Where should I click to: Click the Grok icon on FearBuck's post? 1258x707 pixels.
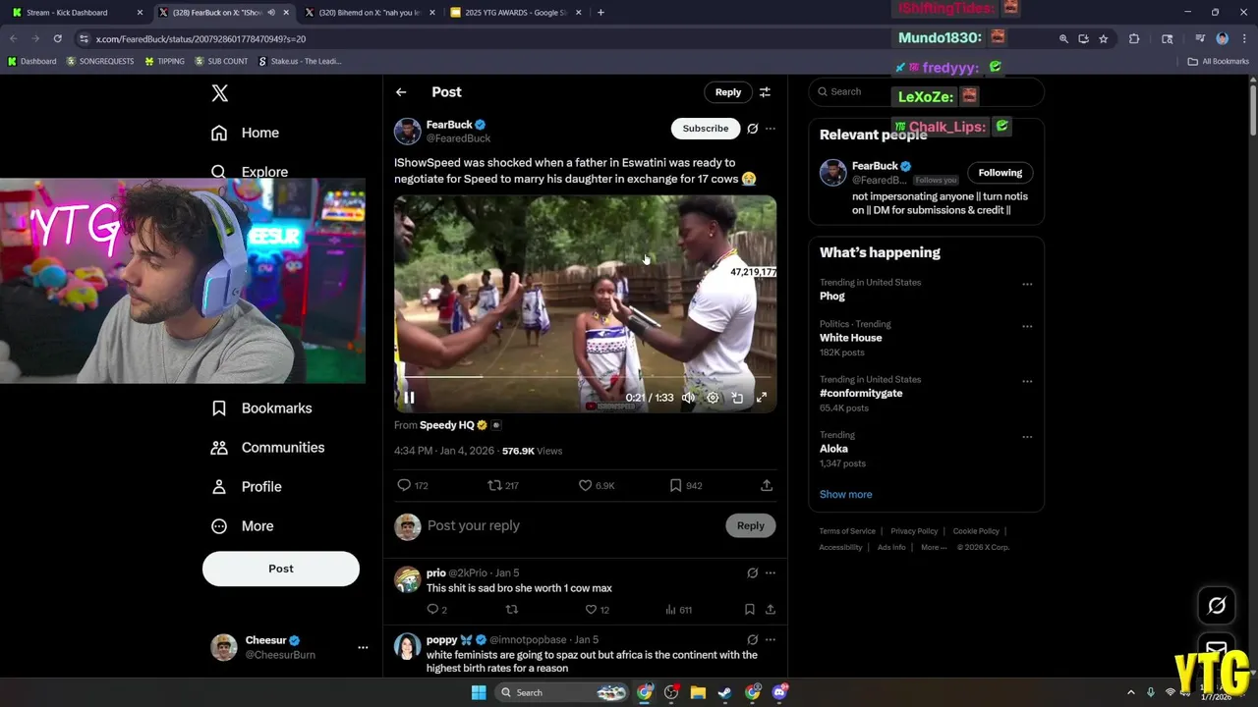coord(752,129)
